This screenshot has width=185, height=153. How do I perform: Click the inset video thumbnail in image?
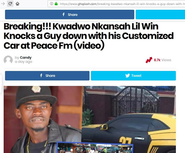(95, 148)
